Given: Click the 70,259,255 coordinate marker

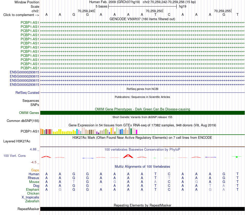Looking at the screenshot, I should (x=222, y=11).
